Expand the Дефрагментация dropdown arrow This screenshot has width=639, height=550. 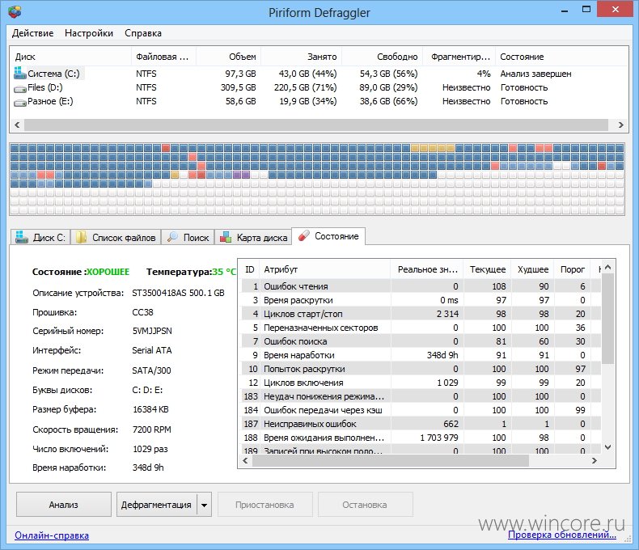coord(204,505)
